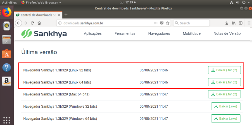Image resolution: width=252 pixels, height=125 pixels.
Task: Open system volume indicator in top bar
Action: click(x=237, y=3)
